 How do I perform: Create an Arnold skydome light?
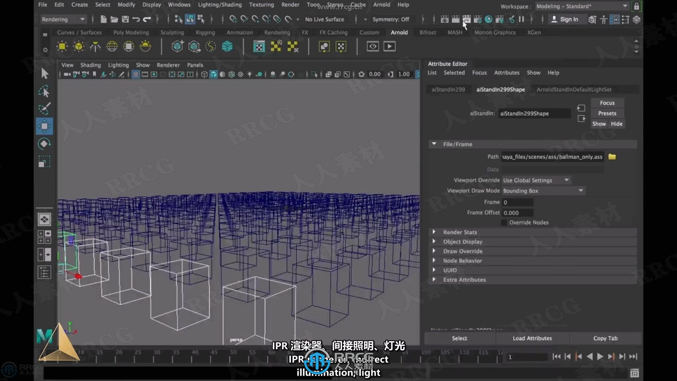[112, 47]
